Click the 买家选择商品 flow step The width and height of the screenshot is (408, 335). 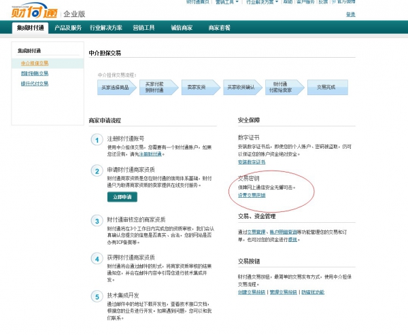click(116, 88)
